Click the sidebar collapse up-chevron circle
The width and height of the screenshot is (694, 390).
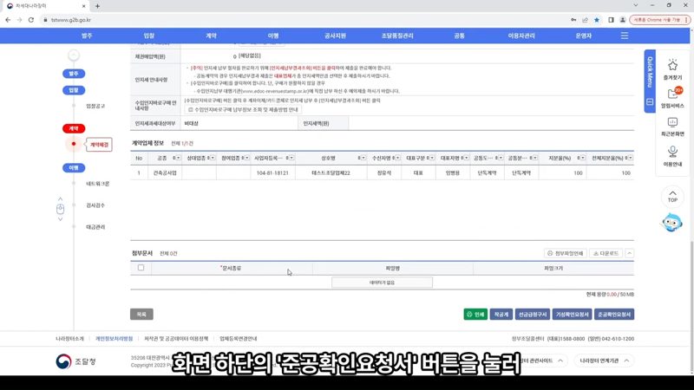point(74,55)
